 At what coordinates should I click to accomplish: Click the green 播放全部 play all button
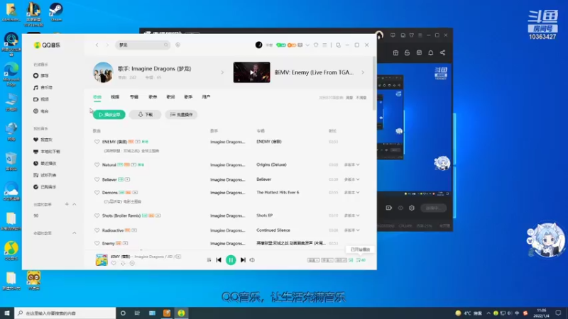(109, 115)
